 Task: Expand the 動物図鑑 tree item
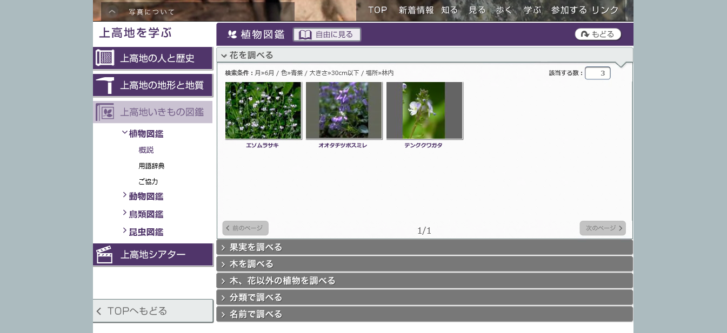click(x=125, y=195)
